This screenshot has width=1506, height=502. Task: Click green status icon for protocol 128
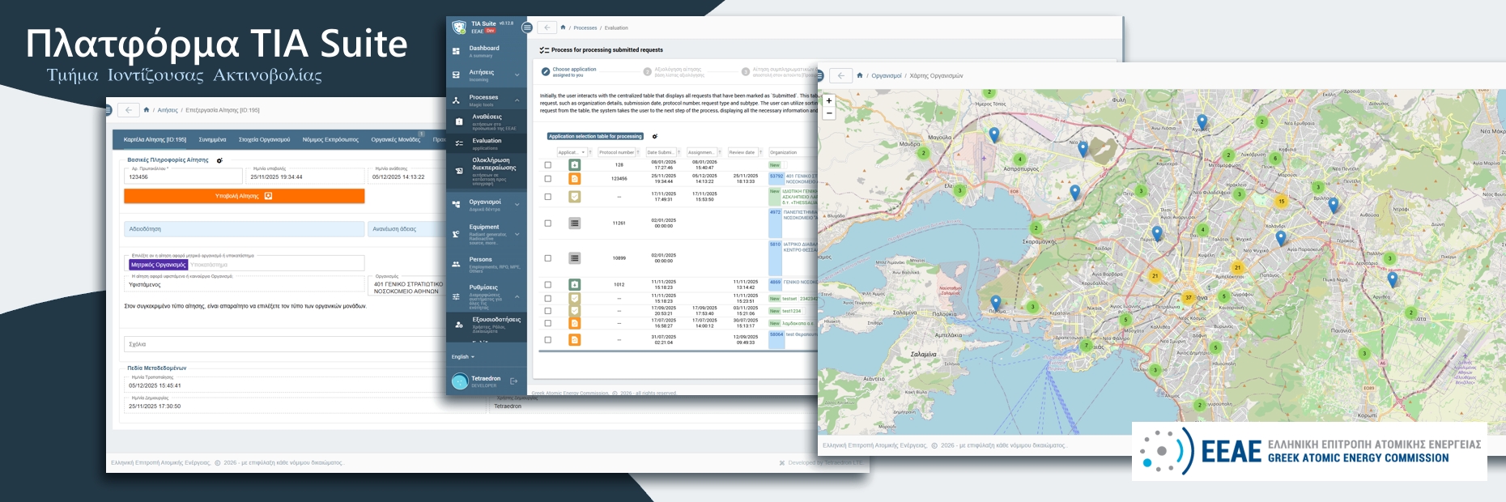(x=575, y=165)
